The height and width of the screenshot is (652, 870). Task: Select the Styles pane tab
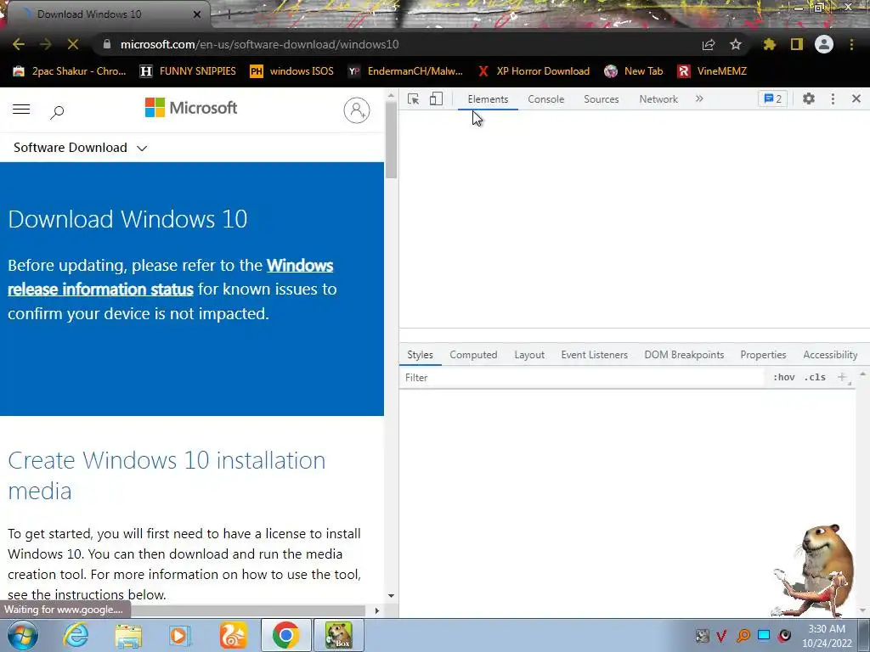point(420,355)
